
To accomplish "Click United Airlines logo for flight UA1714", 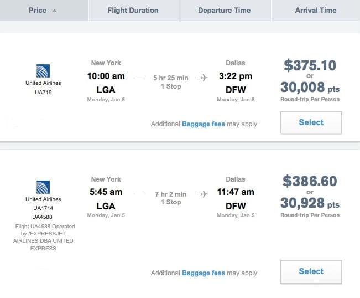I will coord(43,187).
